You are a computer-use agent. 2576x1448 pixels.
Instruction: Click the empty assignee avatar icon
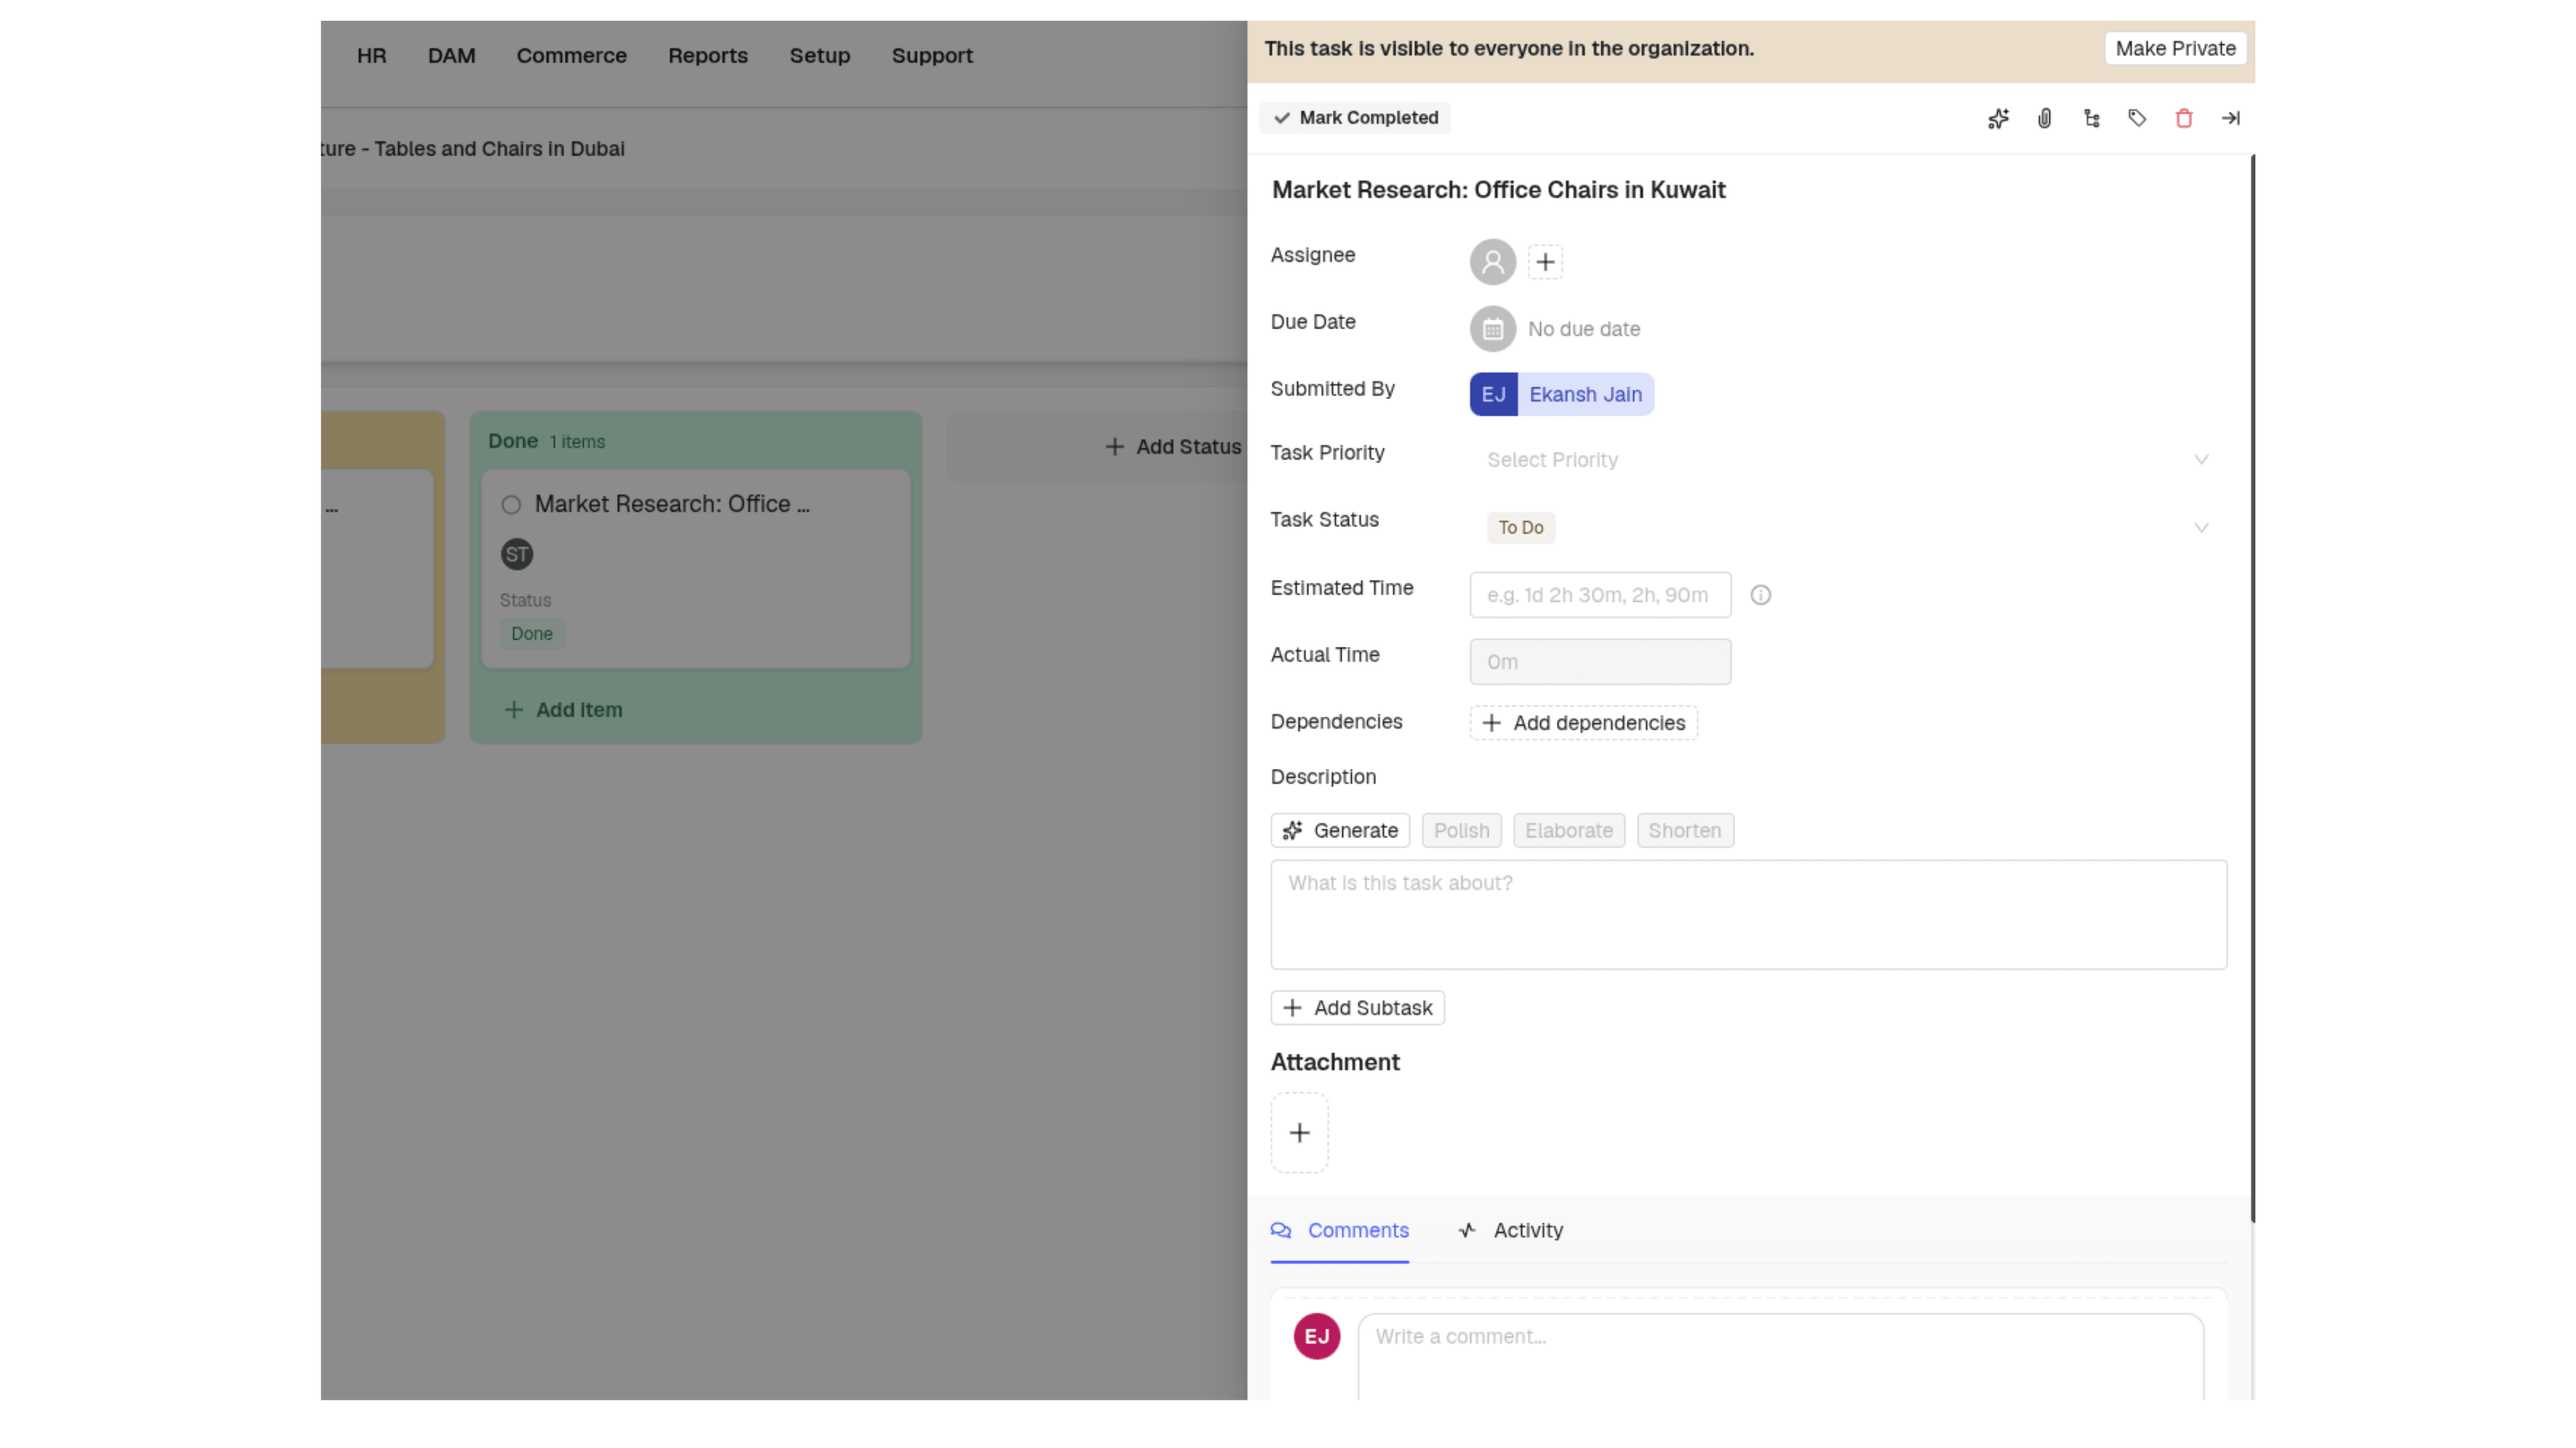pos(1492,262)
